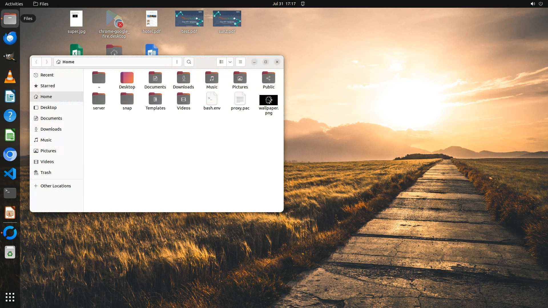Go back with the back arrow
The image size is (548, 308).
[x=37, y=62]
